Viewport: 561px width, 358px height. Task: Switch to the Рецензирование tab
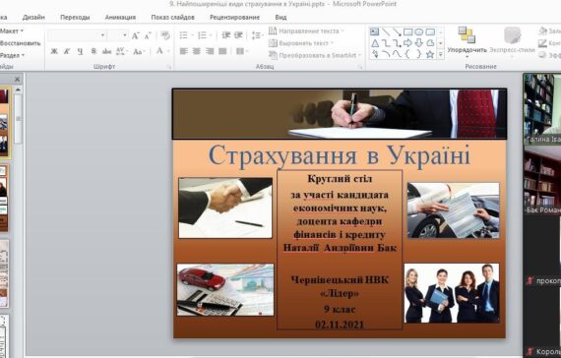234,17
